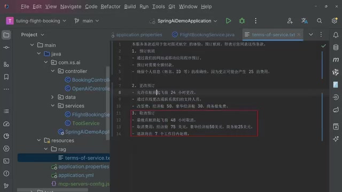Open the Database tool window icon

tap(336, 47)
